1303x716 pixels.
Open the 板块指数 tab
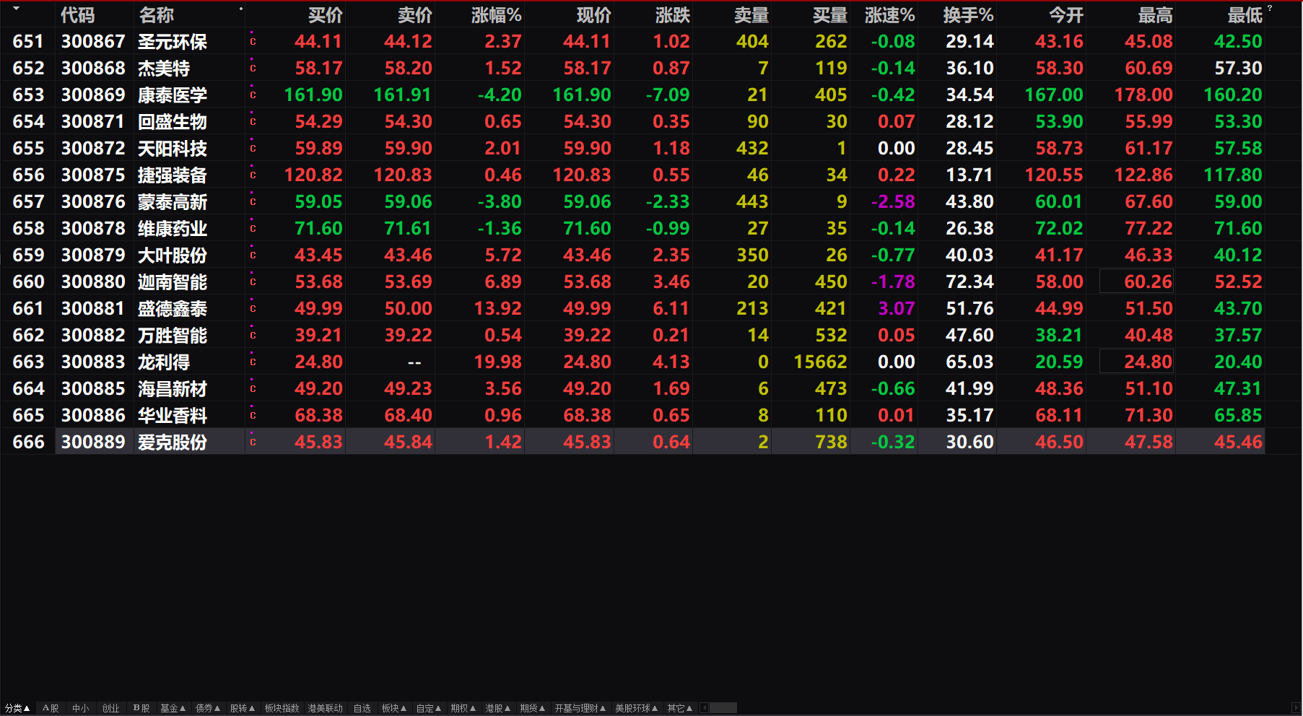point(282,708)
